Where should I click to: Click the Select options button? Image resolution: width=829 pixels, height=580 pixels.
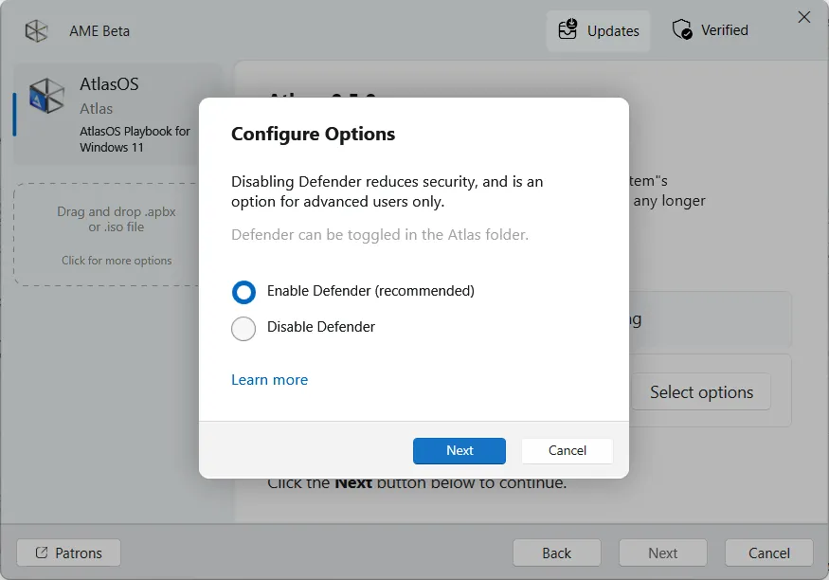pos(701,391)
